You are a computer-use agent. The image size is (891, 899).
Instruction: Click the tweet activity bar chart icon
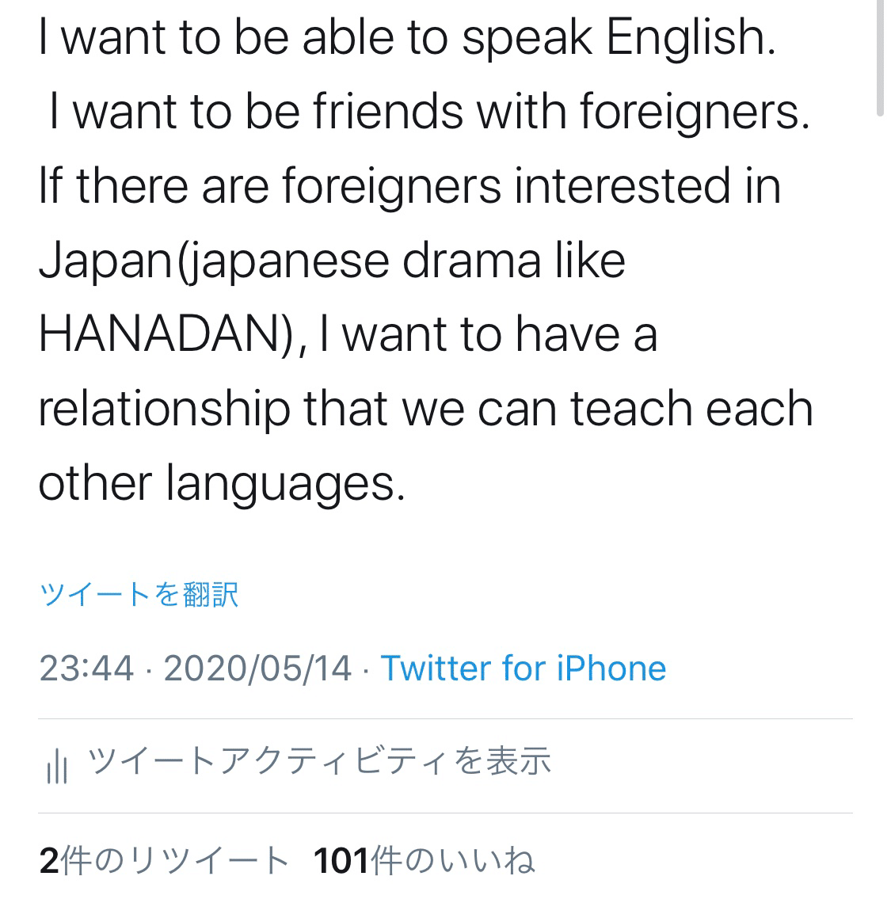pos(57,765)
